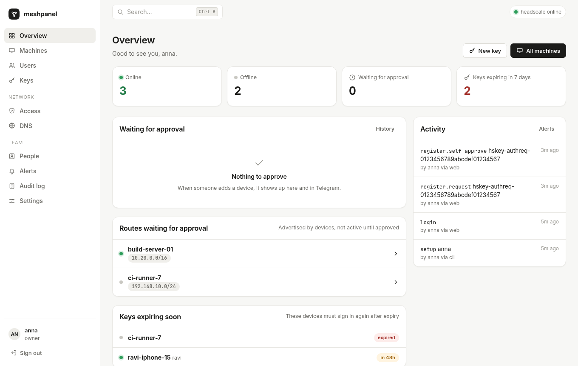Click the Settings sliders icon
This screenshot has height=366, width=578.
pos(12,201)
